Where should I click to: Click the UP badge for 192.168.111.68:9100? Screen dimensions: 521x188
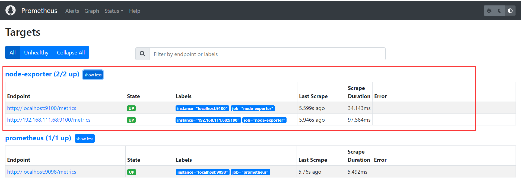click(131, 120)
